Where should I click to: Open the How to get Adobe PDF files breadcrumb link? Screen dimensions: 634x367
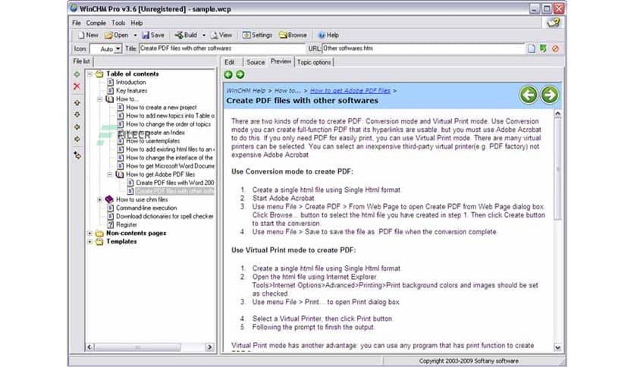coord(350,91)
